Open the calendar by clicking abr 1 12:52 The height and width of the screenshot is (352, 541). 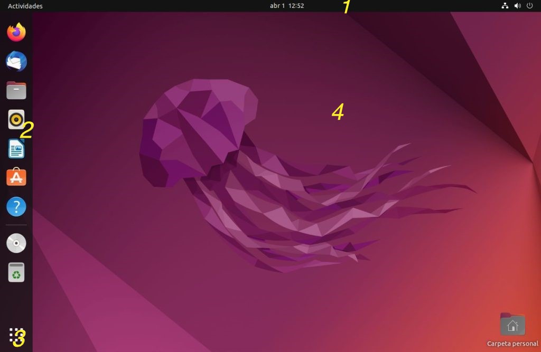pyautogui.click(x=286, y=6)
